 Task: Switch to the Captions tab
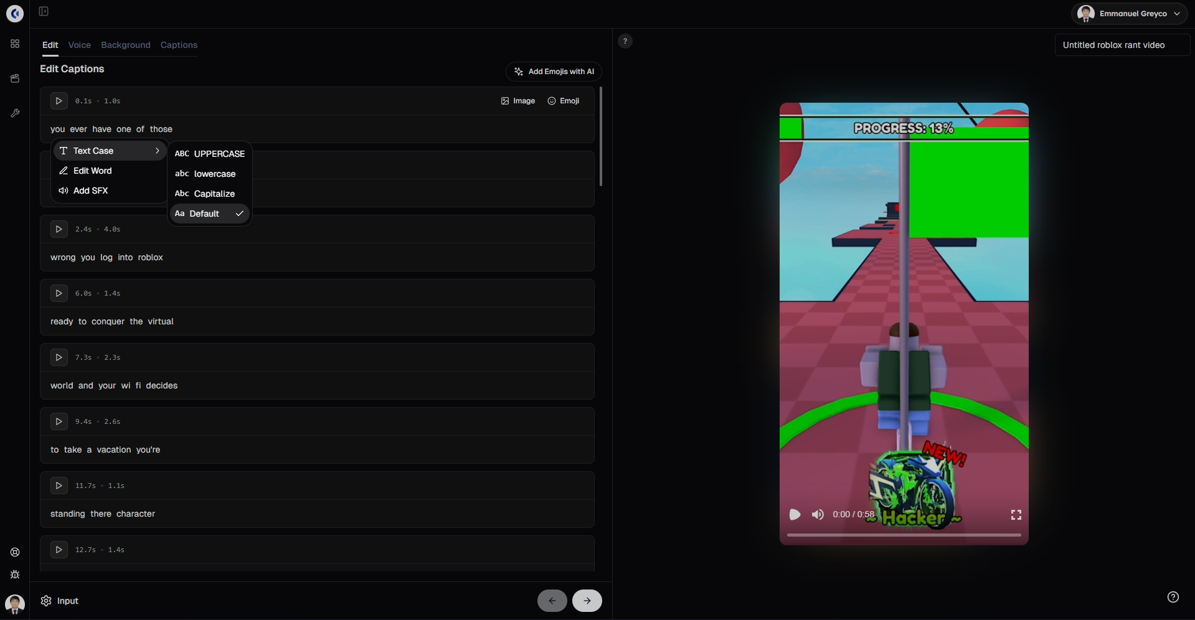[179, 45]
